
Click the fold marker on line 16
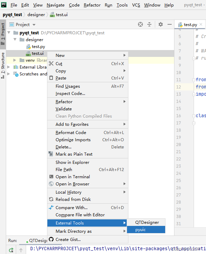click(x=194, y=116)
